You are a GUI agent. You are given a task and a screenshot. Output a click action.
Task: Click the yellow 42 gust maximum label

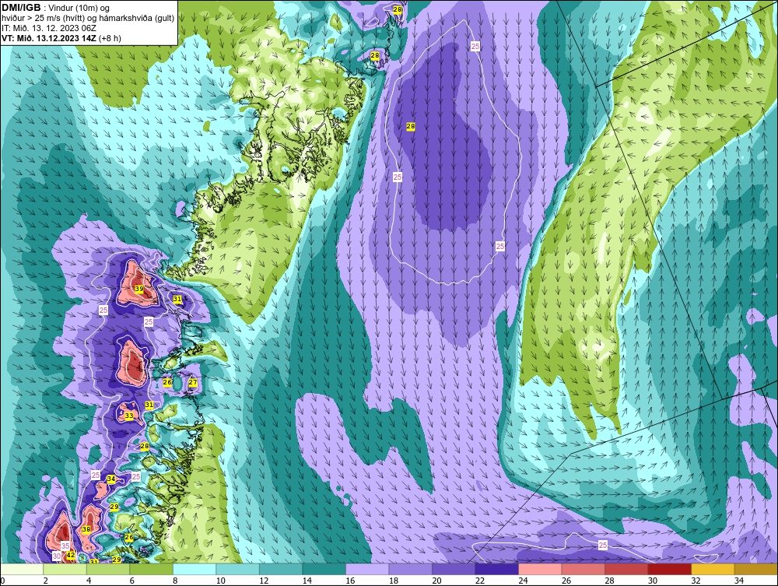click(71, 555)
